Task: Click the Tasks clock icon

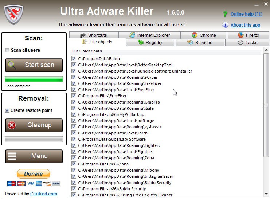Action: pos(240,42)
